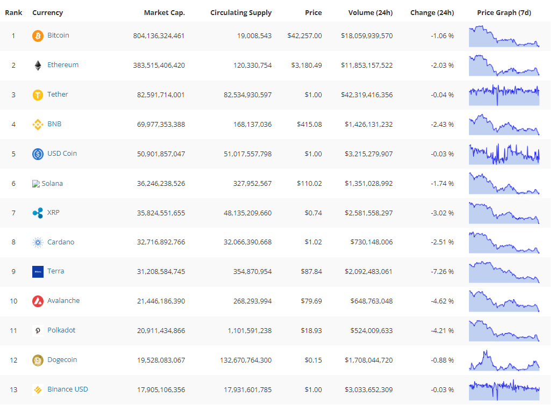555x405 pixels.
Task: Open the XRP currency link
Action: click(x=53, y=212)
